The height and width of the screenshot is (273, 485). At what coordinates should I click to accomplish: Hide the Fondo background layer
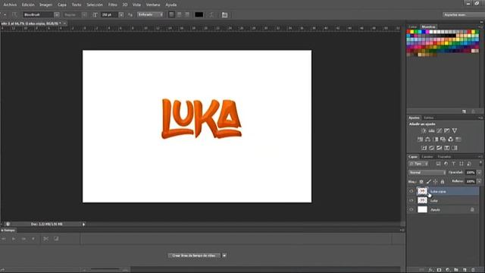tap(411, 209)
